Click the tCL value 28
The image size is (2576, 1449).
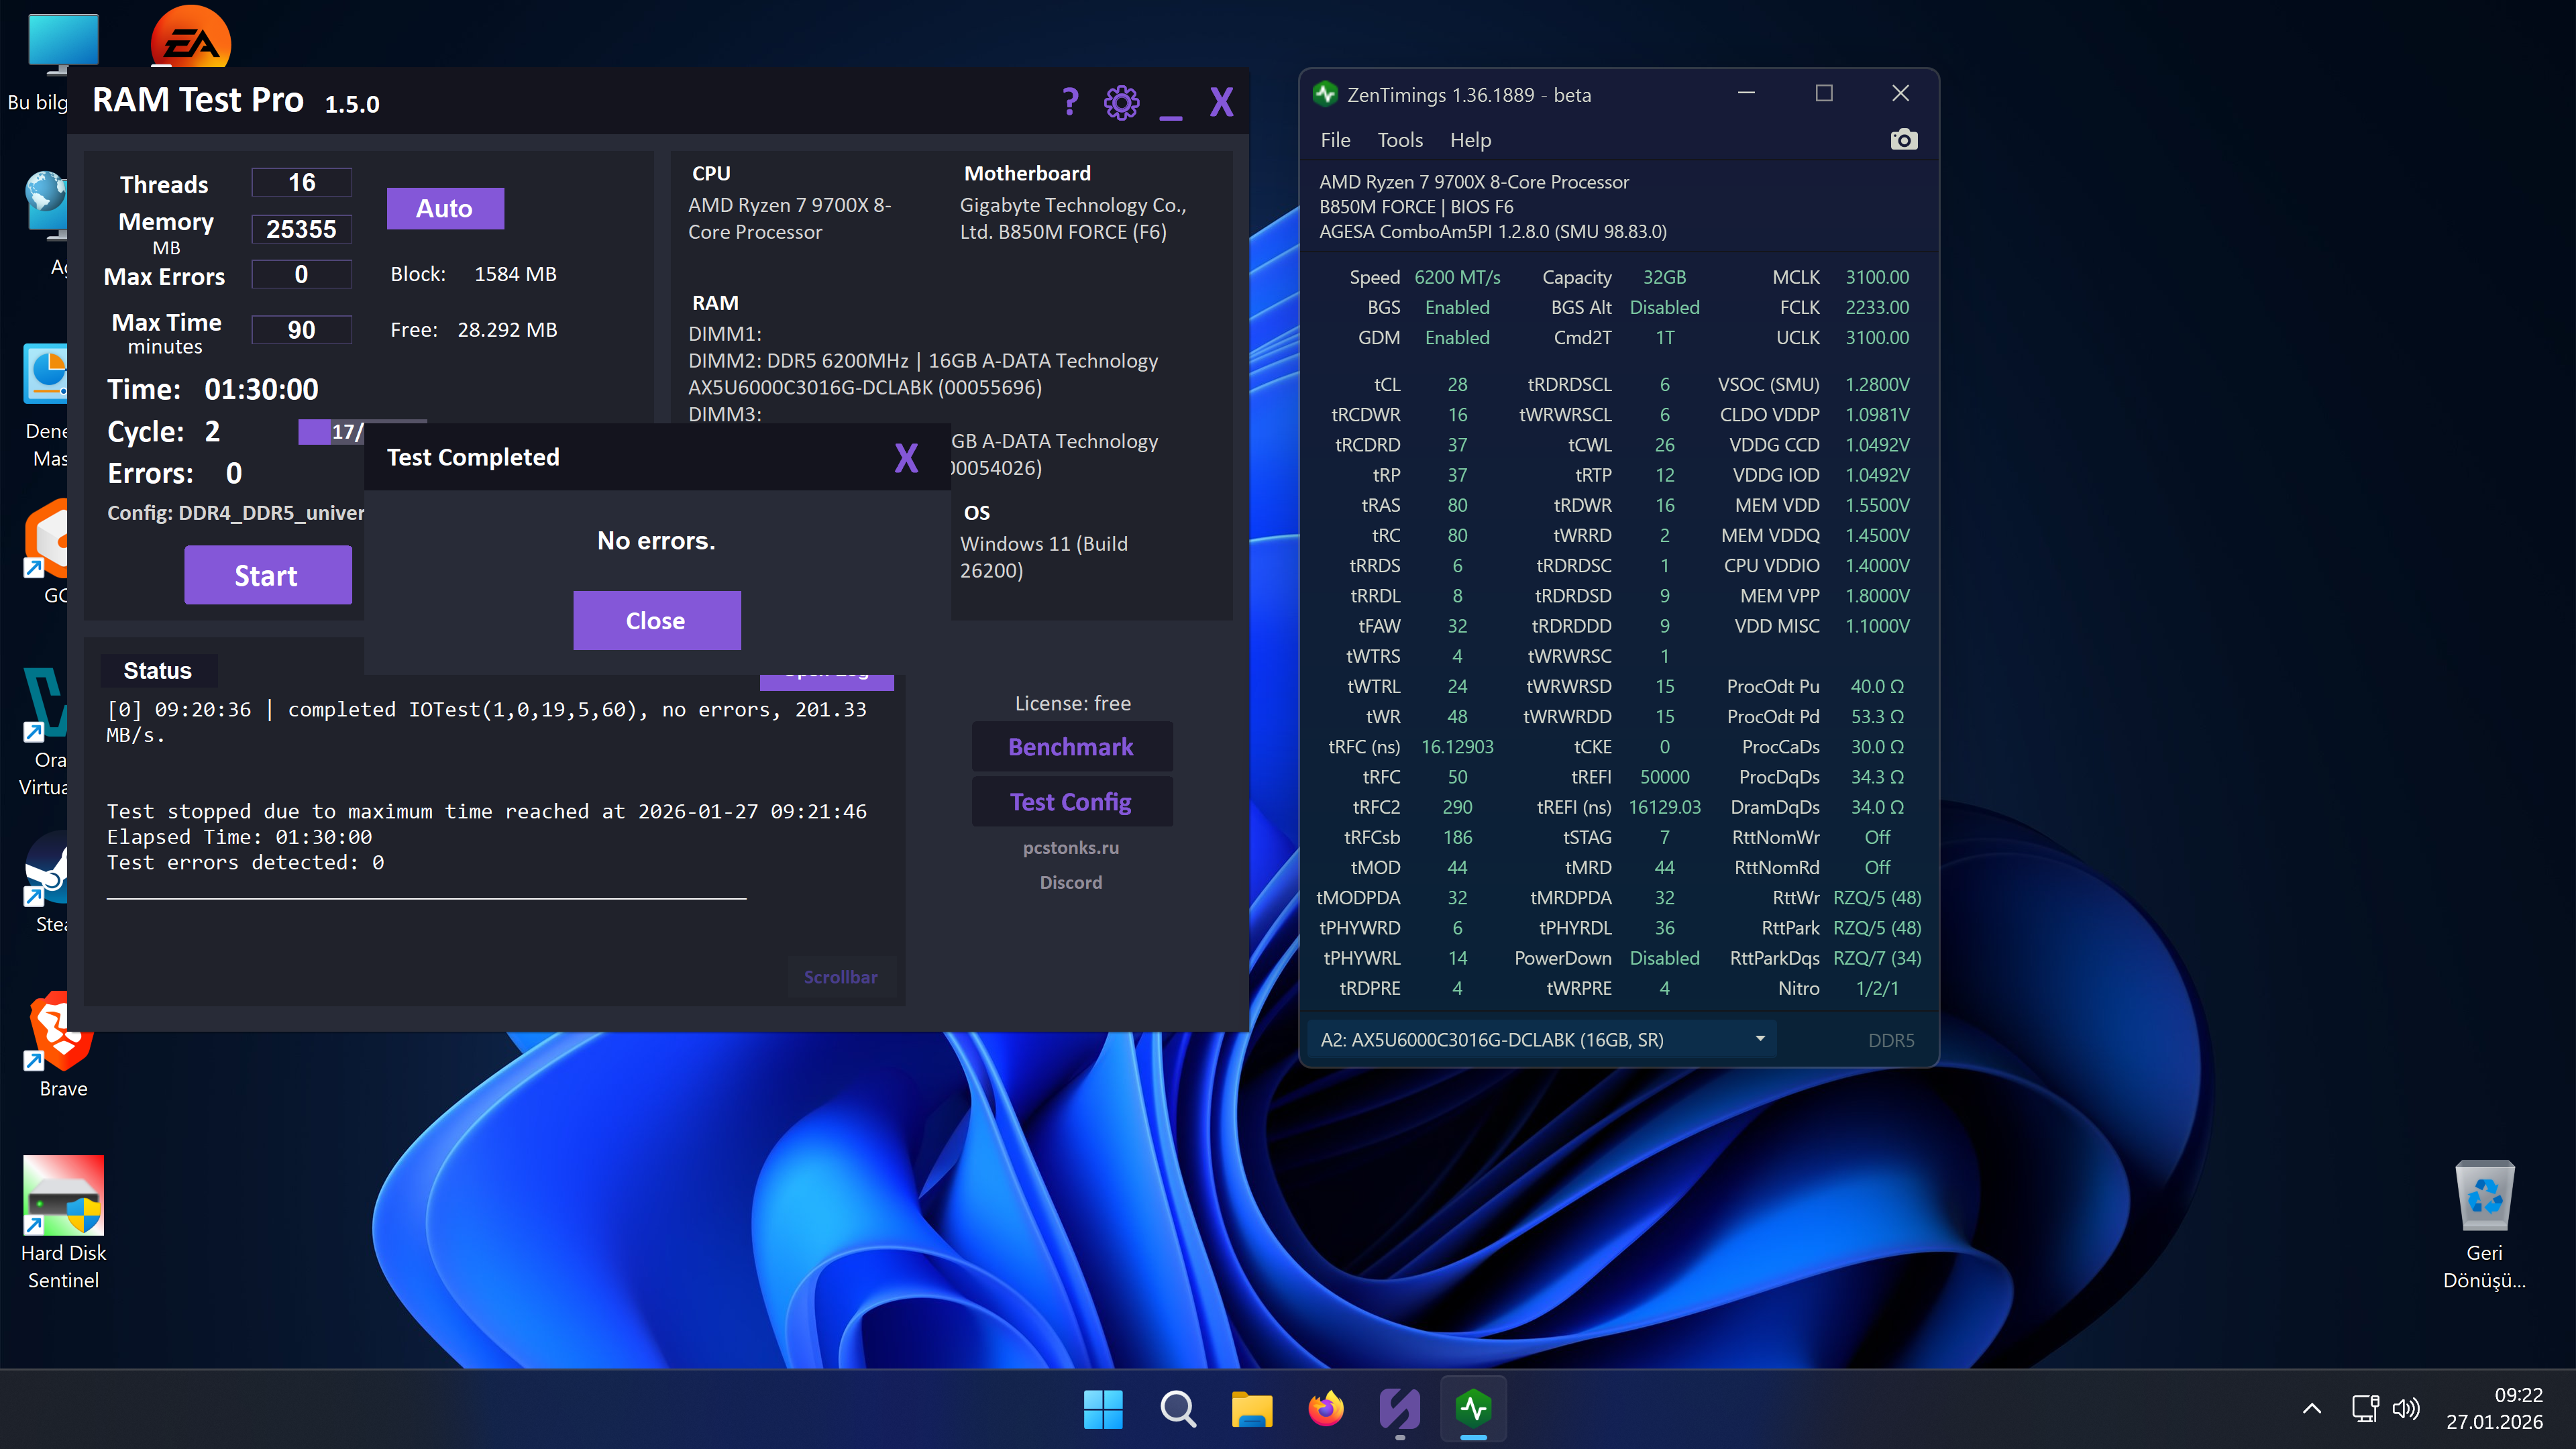point(1457,384)
